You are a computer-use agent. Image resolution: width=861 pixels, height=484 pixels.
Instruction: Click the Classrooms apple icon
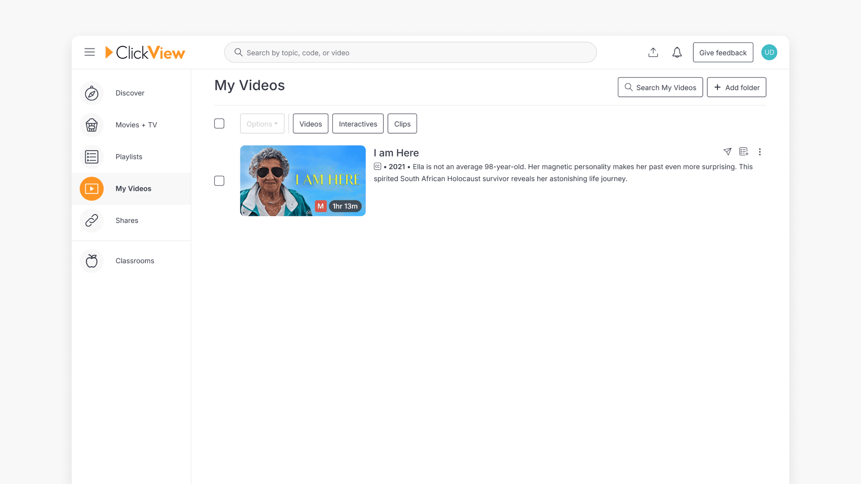coord(91,260)
